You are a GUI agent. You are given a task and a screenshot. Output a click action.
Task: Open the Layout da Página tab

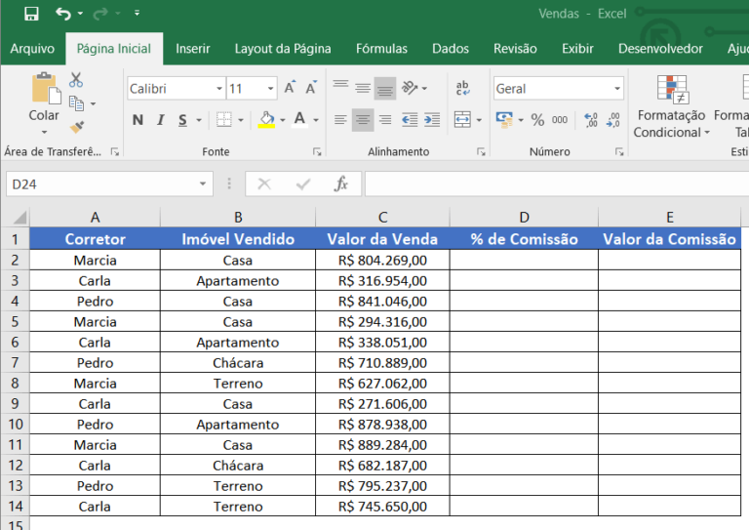pos(283,49)
